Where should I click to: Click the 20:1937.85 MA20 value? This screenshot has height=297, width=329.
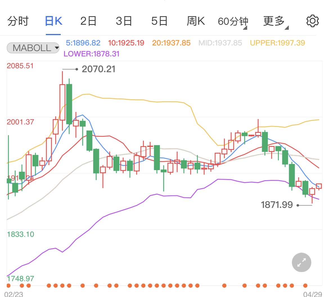[171, 43]
